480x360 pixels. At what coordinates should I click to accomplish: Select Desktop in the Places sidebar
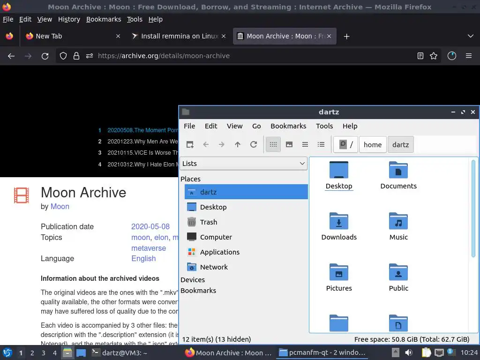coord(246,207)
